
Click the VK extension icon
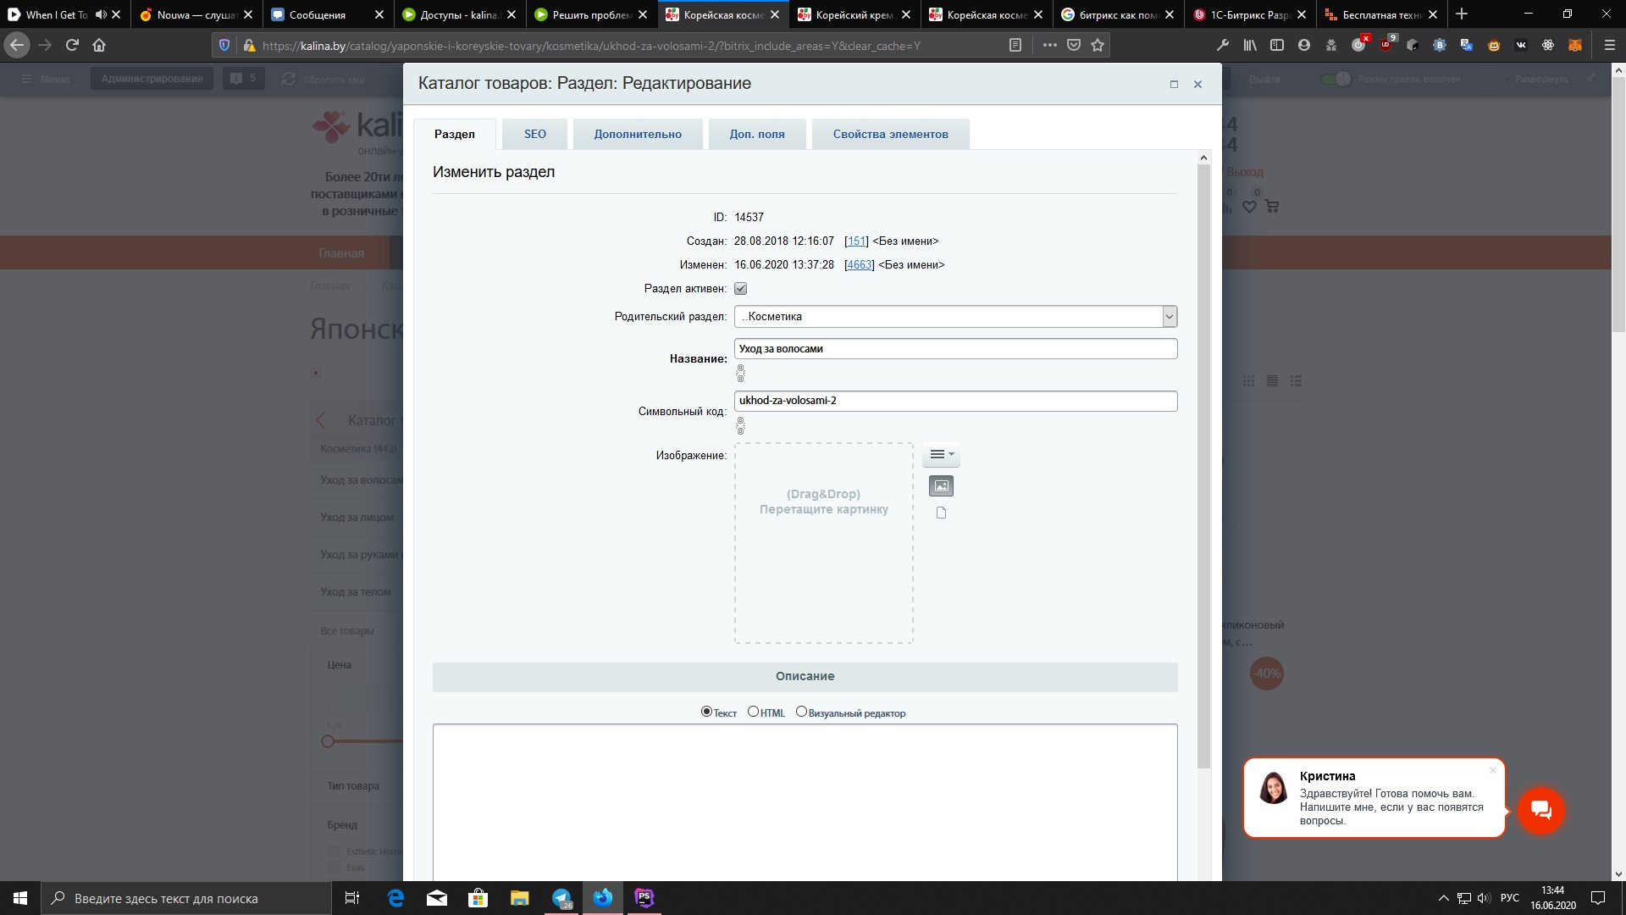pos(1521,45)
